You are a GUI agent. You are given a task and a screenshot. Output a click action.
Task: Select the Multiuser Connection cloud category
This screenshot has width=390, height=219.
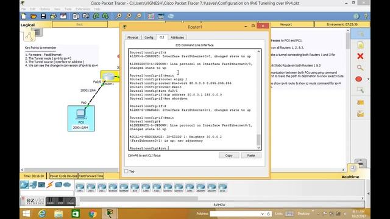click(67, 185)
